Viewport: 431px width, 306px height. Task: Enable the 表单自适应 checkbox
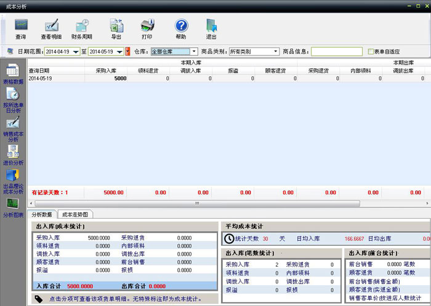click(x=371, y=52)
